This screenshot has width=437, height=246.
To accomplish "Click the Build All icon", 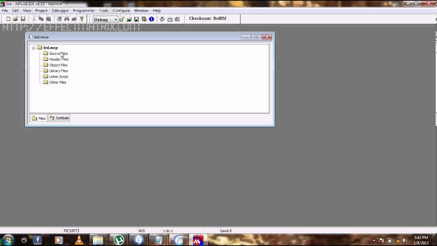I will point(170,19).
